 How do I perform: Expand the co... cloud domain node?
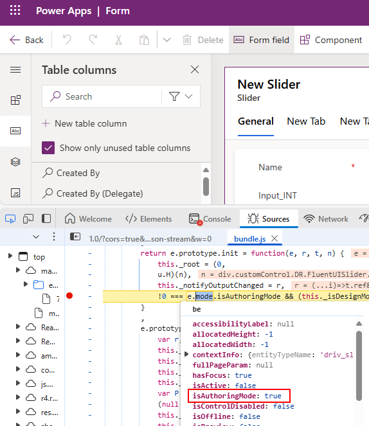[18, 369]
